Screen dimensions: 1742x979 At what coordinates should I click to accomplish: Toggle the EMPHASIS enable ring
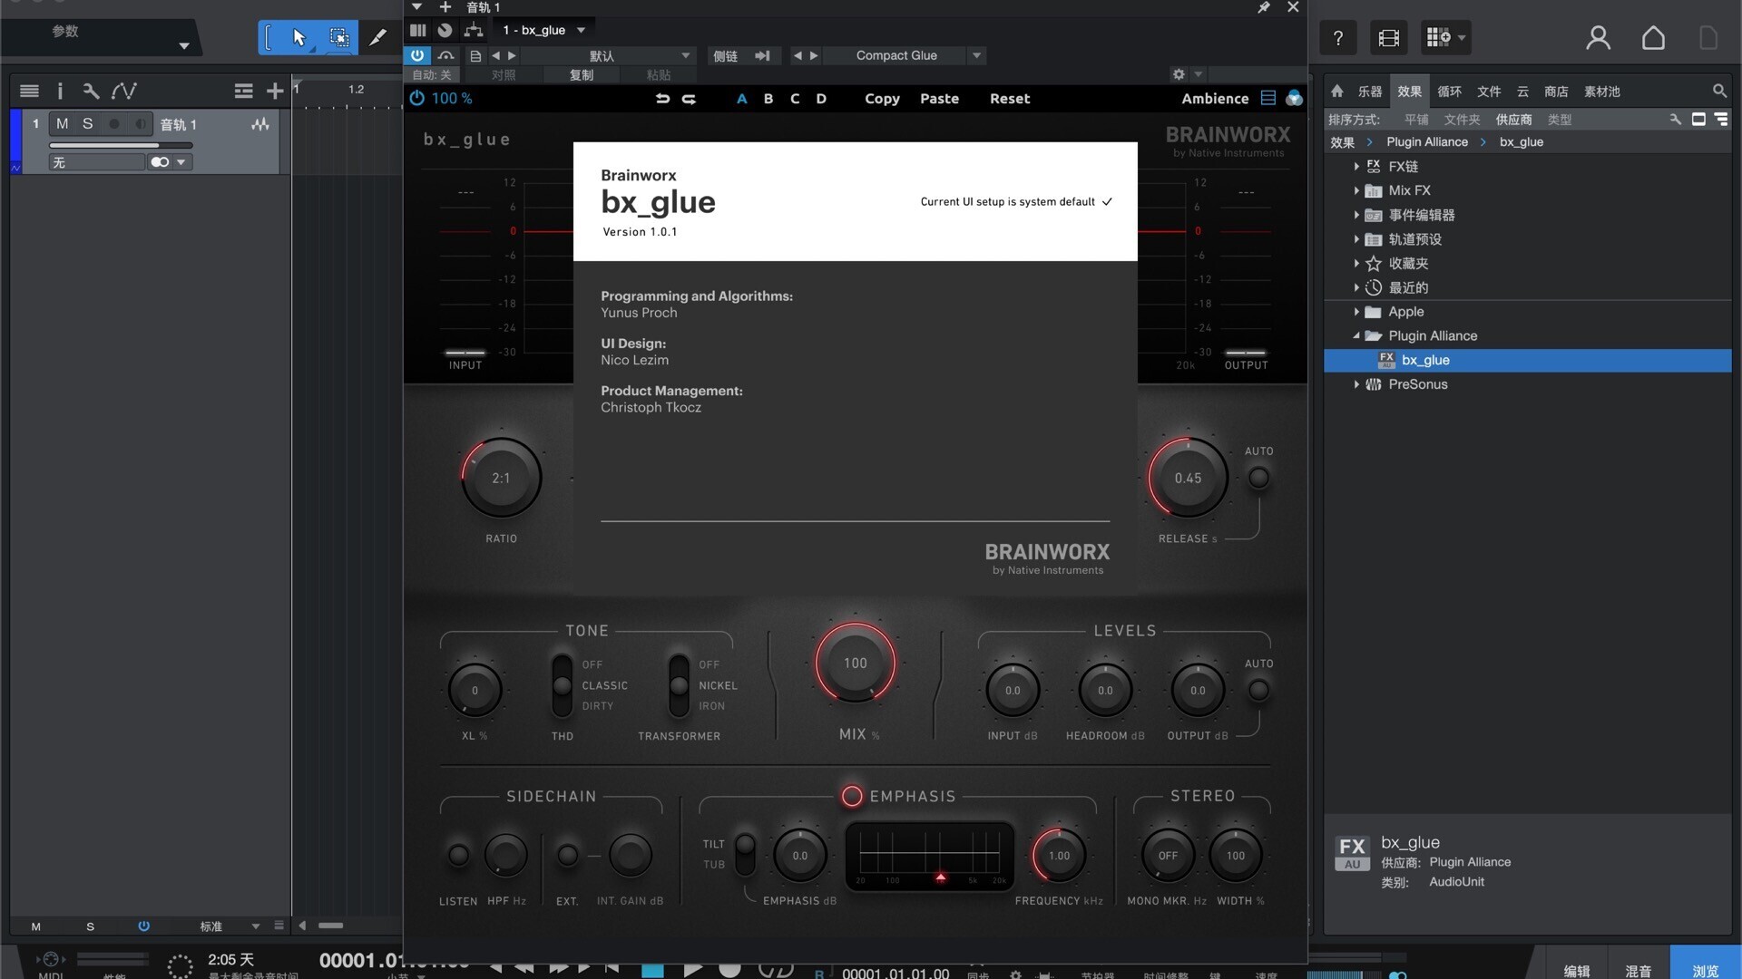pyautogui.click(x=852, y=796)
